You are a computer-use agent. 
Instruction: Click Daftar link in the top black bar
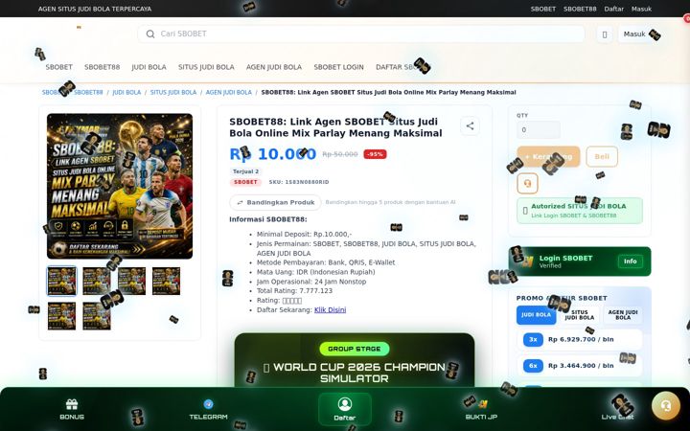(x=613, y=9)
